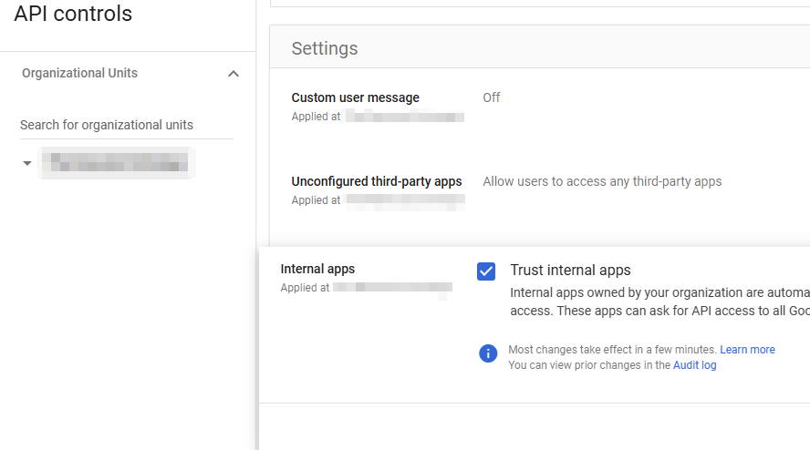
Task: Open the Audit log link
Action: (x=694, y=365)
